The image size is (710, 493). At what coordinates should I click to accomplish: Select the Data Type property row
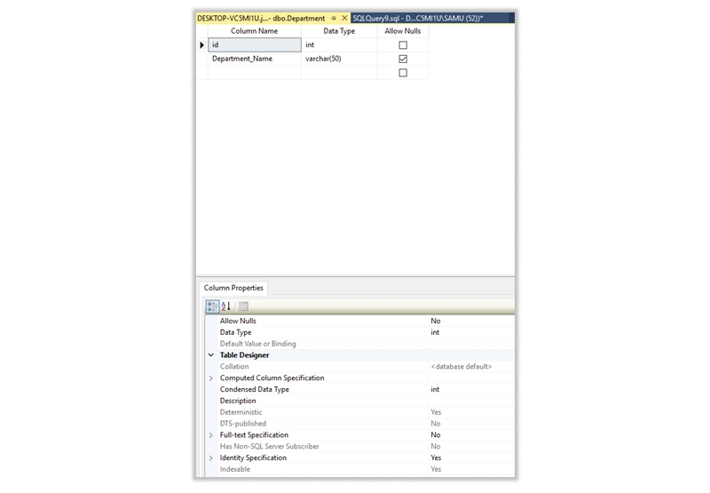pos(359,332)
